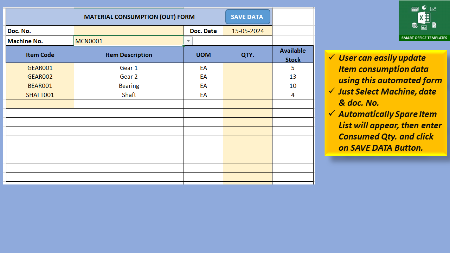450x253 pixels.
Task: Expand the Doc. Date cell showing 15-05-2024
Action: coord(247,31)
